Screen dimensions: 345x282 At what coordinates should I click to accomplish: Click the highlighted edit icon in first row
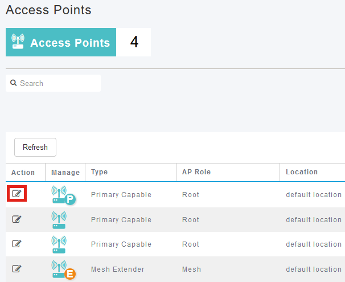point(17,194)
